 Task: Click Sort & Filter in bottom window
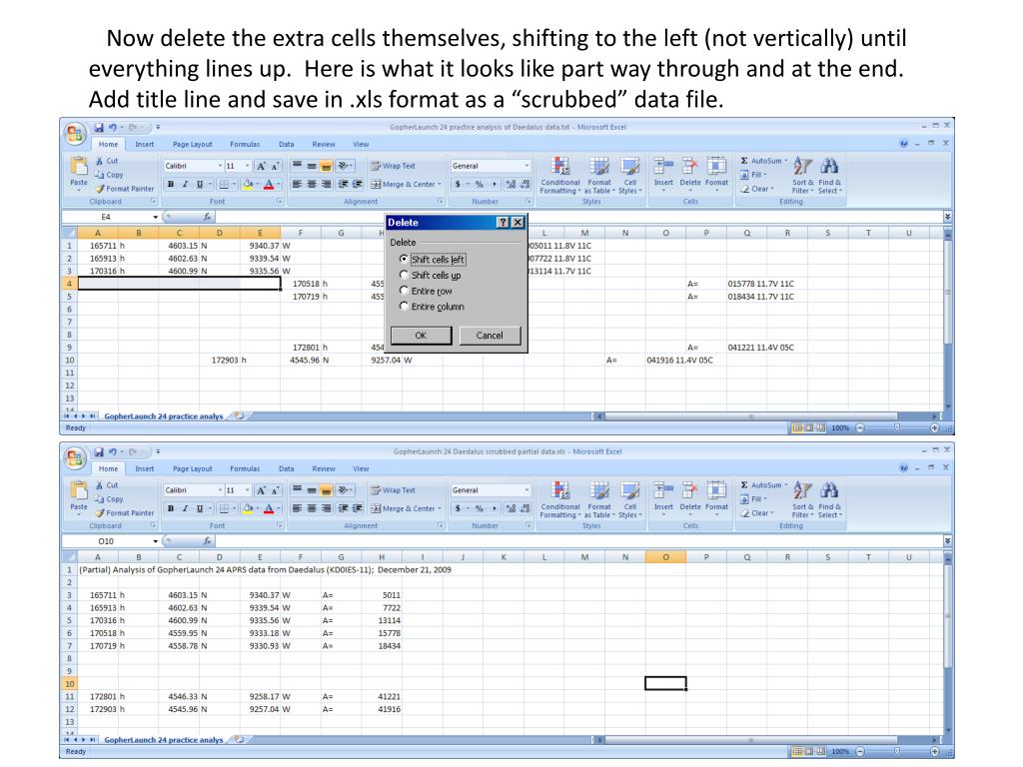tap(803, 500)
